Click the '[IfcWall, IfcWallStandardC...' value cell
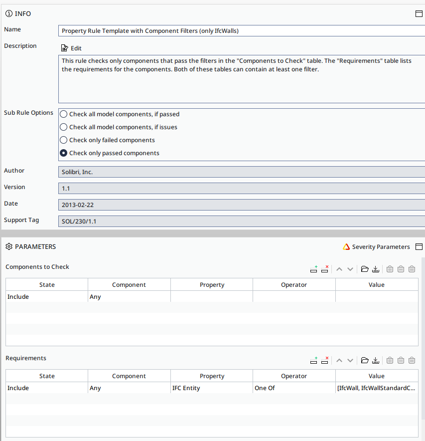 click(x=376, y=388)
